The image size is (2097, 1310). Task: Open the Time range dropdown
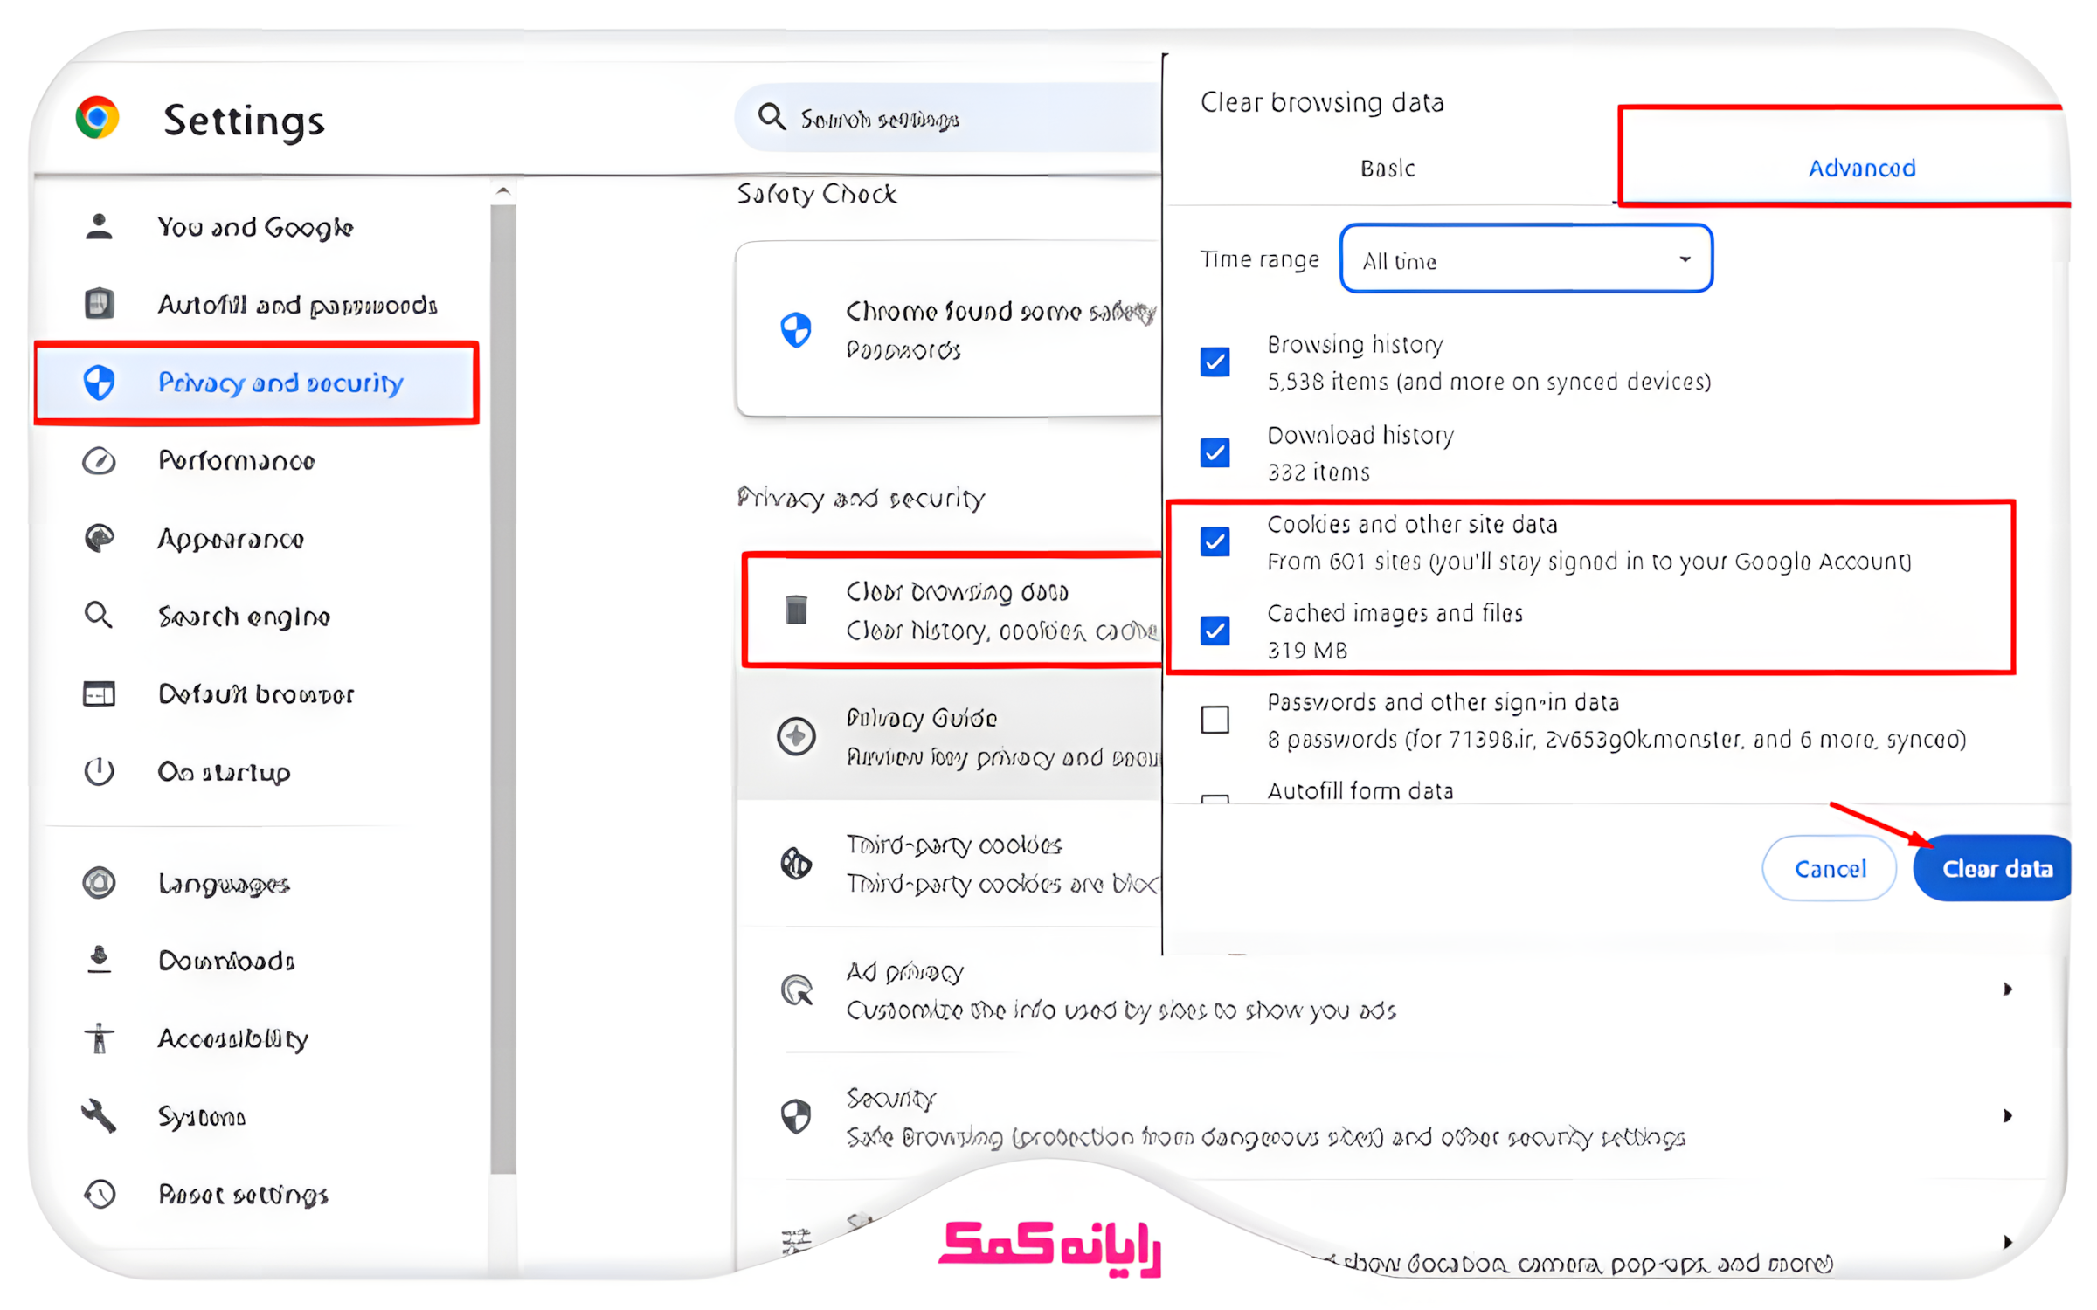point(1525,259)
